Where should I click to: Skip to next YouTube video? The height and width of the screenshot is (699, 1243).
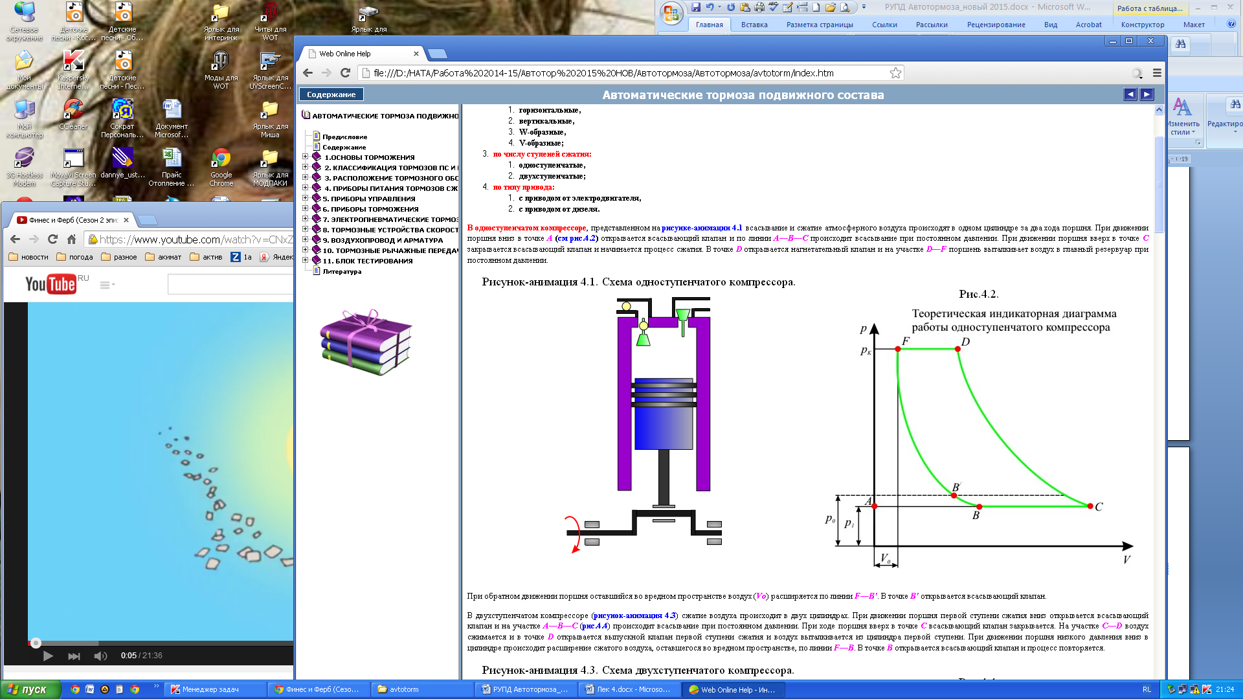click(74, 656)
